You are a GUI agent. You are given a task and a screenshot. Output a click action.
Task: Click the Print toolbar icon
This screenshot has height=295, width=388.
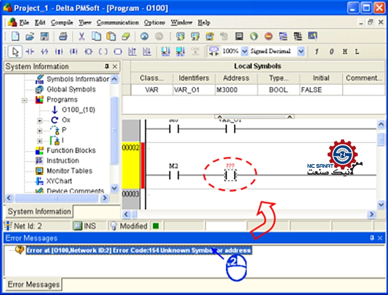point(63,36)
